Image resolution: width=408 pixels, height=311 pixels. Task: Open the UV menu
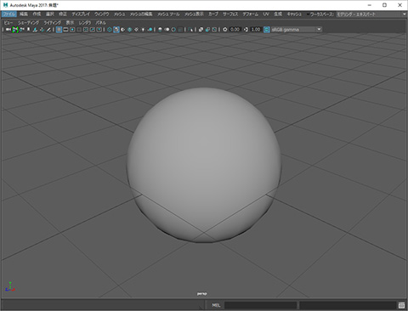click(266, 14)
